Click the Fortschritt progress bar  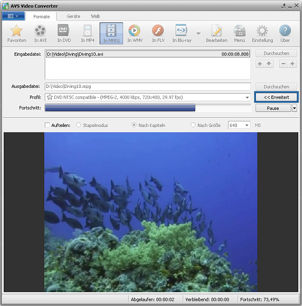(x=148, y=108)
